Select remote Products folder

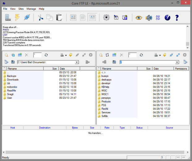106,102
